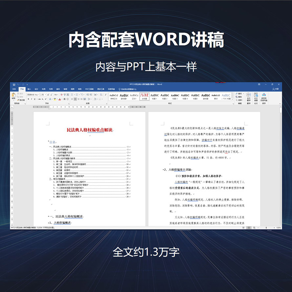Click Decrease Font Size icon
The image size is (292, 292).
click(x=51, y=95)
